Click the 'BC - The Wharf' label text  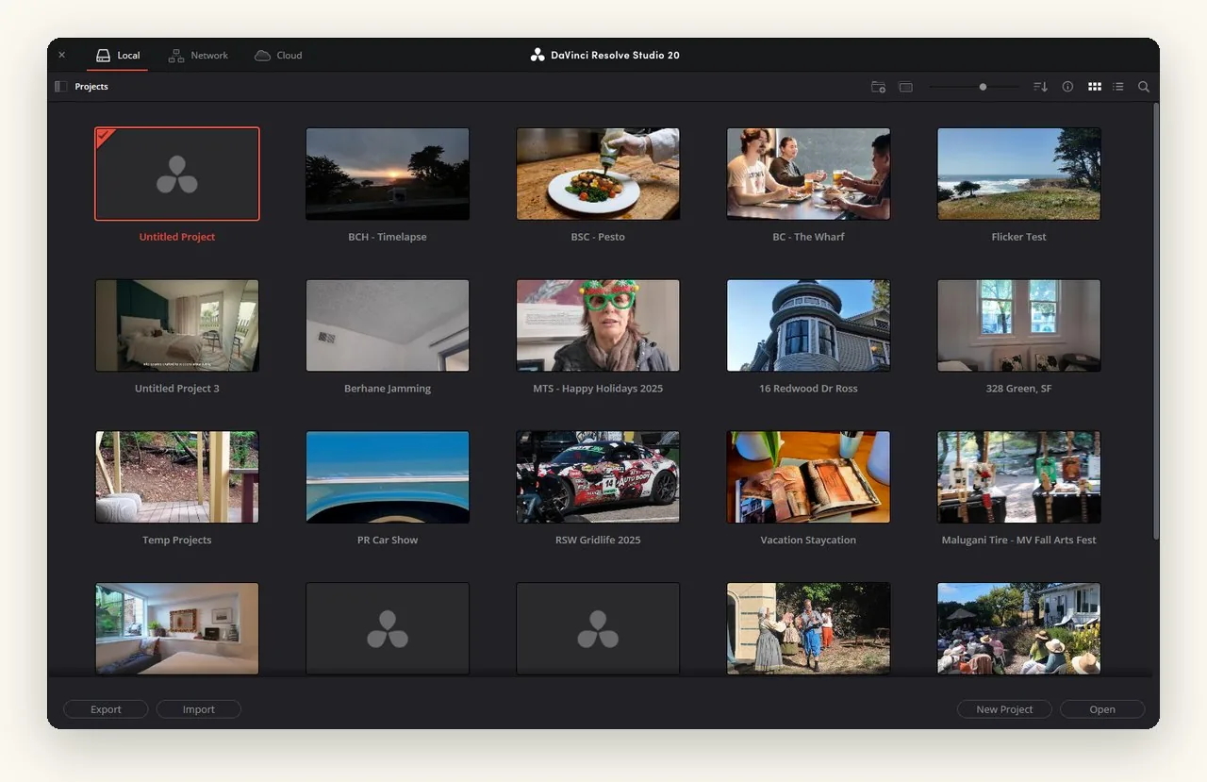808,237
